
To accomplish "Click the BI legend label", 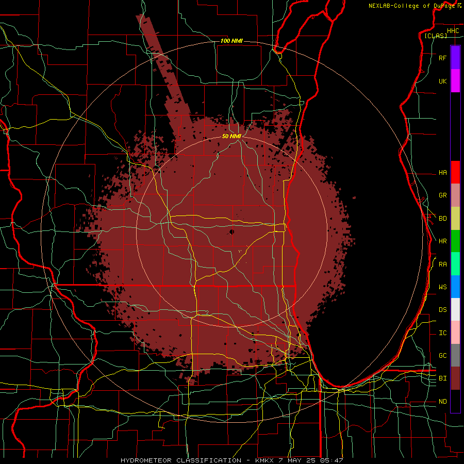I will click(x=442, y=378).
